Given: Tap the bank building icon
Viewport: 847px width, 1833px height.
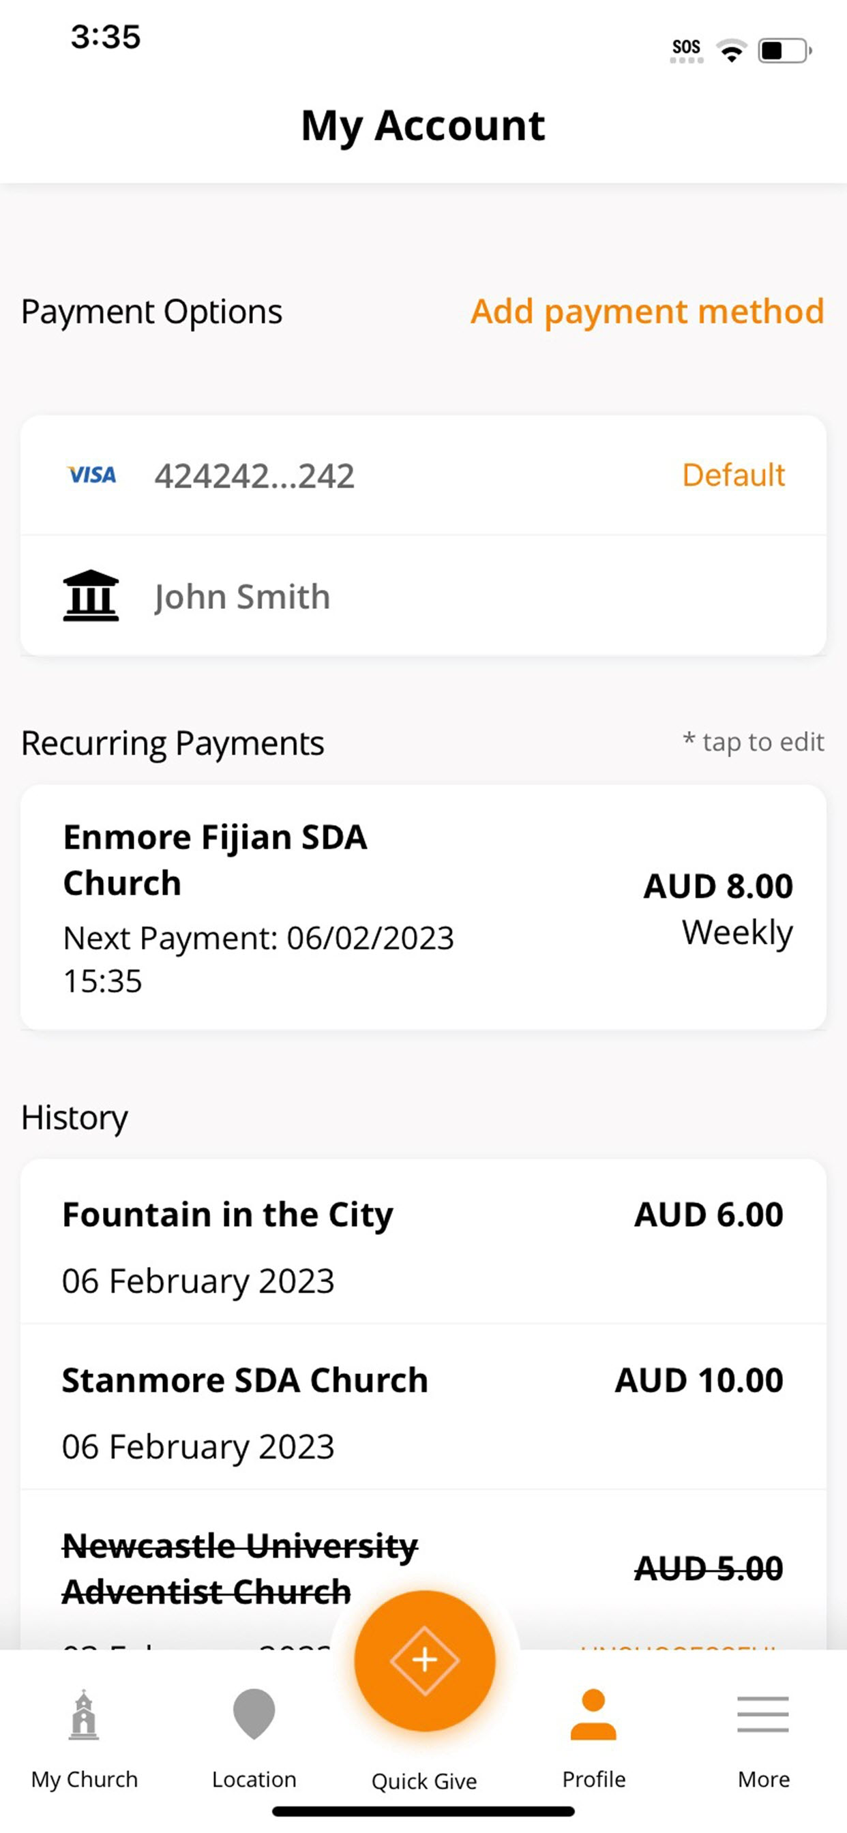Looking at the screenshot, I should pyautogui.click(x=91, y=595).
